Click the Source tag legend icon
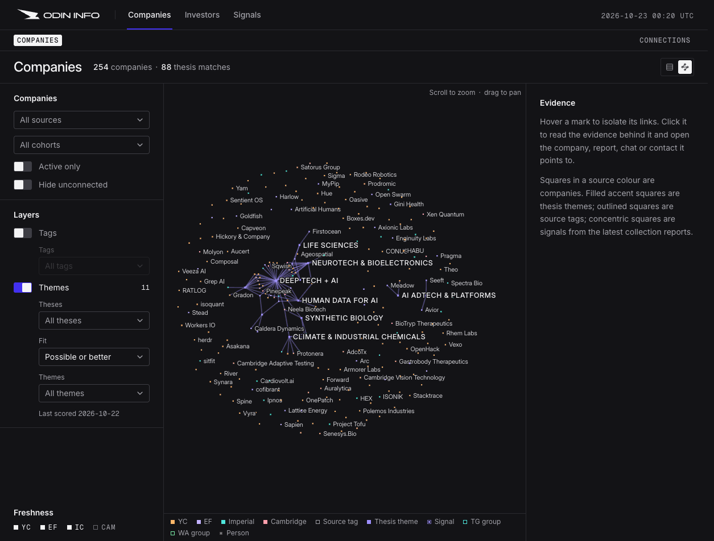 coord(317,522)
